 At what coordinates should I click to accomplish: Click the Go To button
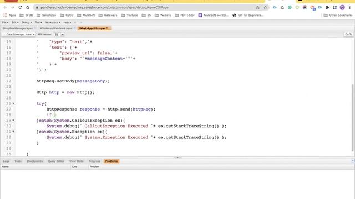tap(348, 34)
